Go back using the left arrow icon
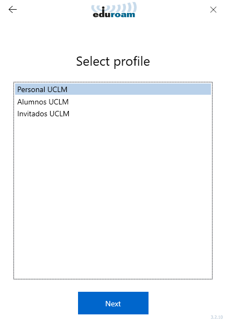Screen dimensions: 226x323 coord(12,10)
